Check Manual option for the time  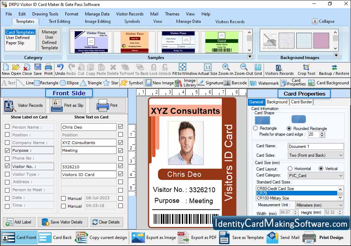pos(63,206)
